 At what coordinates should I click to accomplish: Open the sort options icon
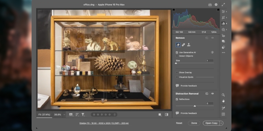point(77,115)
